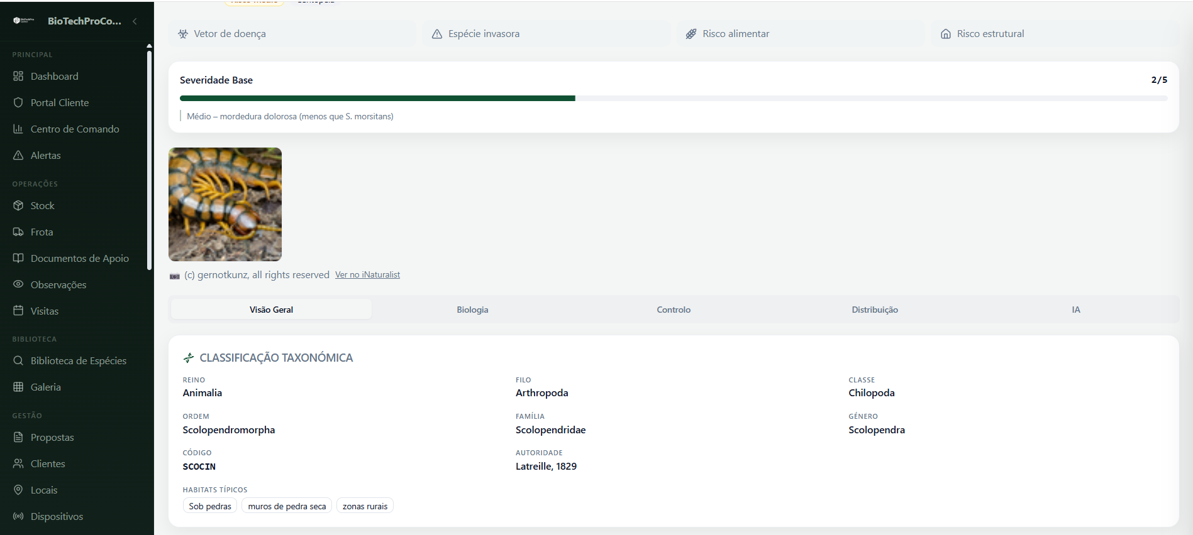Click the muros de pedra seca tag
The image size is (1193, 535).
pyautogui.click(x=287, y=506)
